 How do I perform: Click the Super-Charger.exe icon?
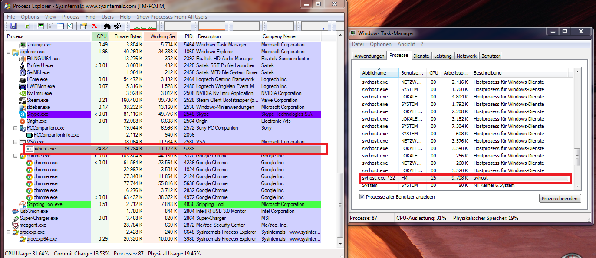(x=16, y=218)
